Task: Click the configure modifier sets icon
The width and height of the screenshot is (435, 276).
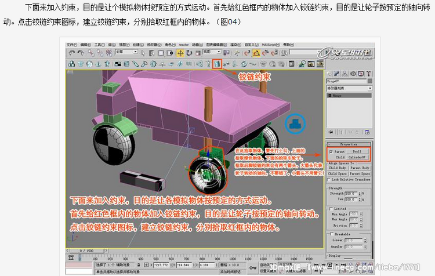Action: tap(367, 132)
